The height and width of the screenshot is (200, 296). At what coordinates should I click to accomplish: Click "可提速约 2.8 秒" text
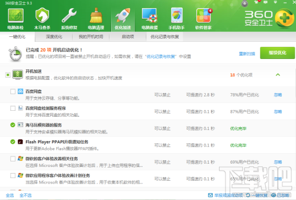point(200,95)
